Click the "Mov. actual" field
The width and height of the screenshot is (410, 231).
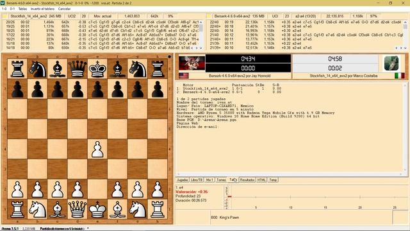[102, 16]
